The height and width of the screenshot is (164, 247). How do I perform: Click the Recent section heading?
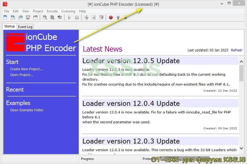point(15,90)
